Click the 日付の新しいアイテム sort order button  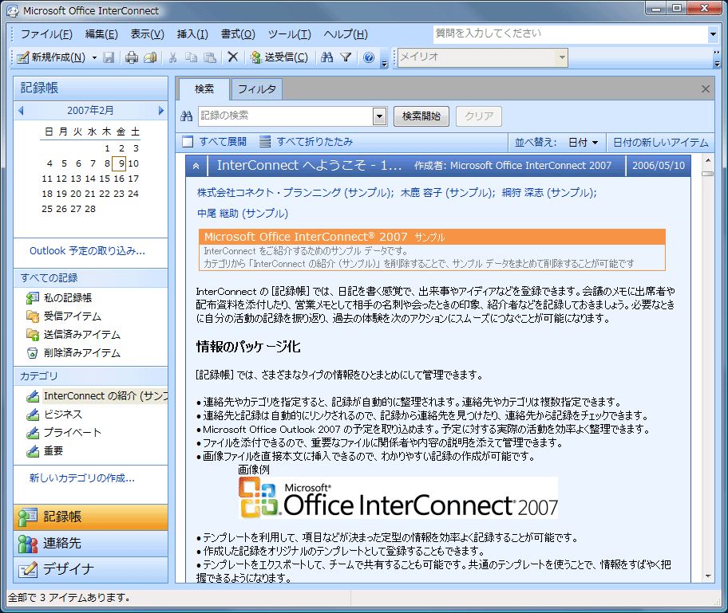661,143
